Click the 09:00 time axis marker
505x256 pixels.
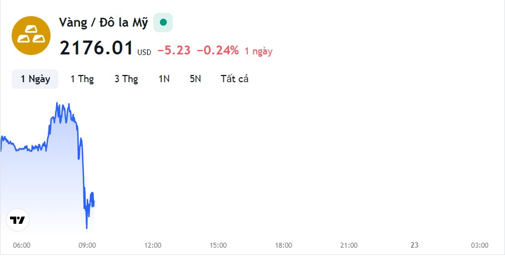coord(87,245)
